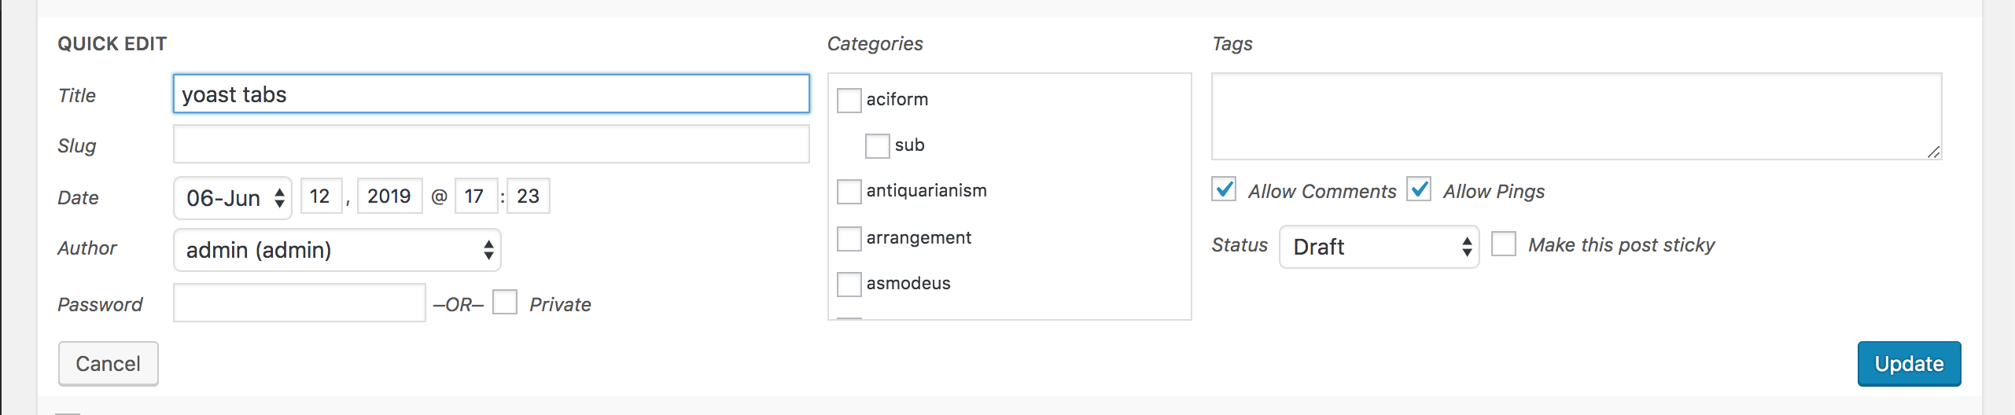
Task: Click the year field showing 2019
Action: (389, 196)
